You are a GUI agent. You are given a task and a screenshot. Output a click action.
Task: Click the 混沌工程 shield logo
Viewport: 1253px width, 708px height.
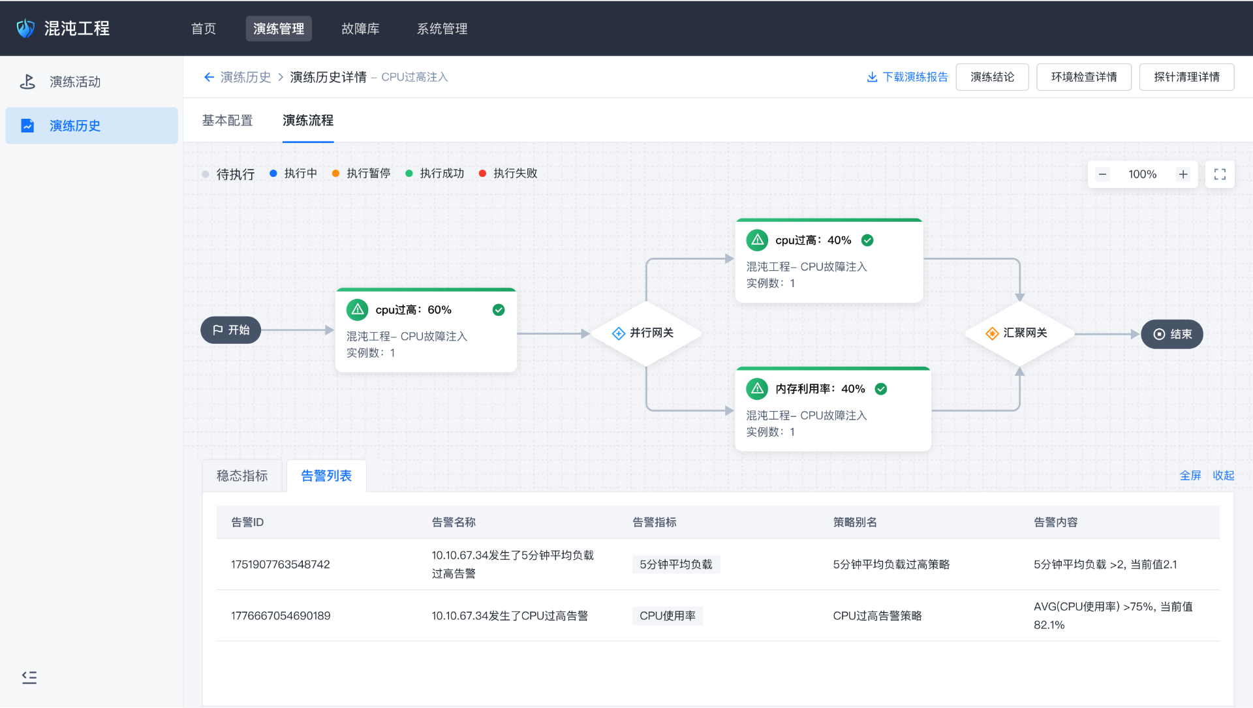tap(25, 27)
